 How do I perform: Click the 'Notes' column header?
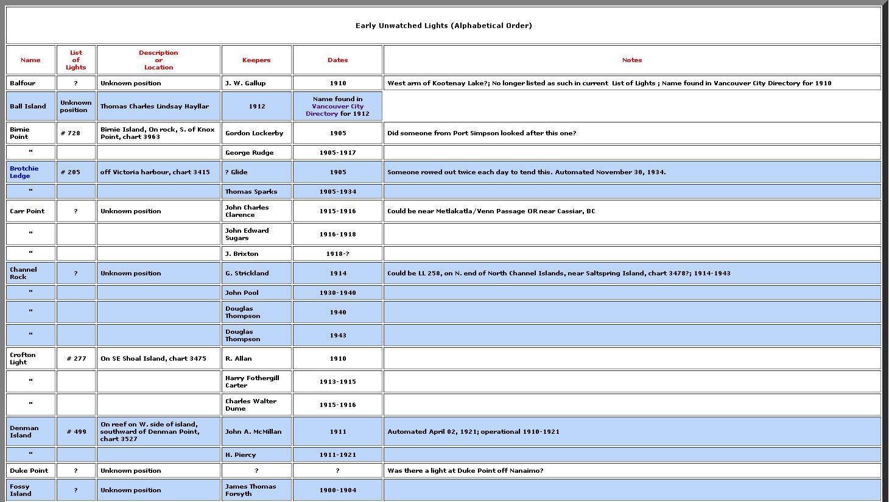632,60
